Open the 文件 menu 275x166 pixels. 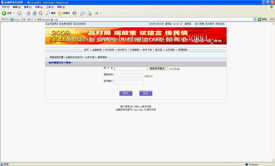tap(5, 7)
